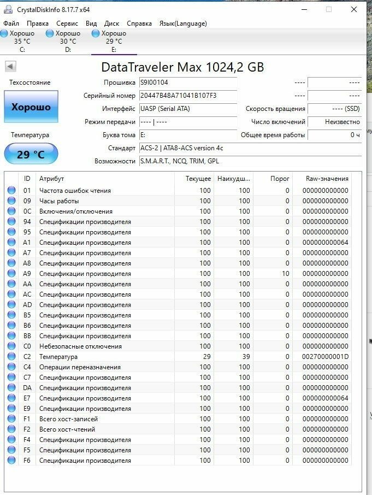Click the 29 °C temperature button
Screen dimensions: 372x495
click(31, 154)
